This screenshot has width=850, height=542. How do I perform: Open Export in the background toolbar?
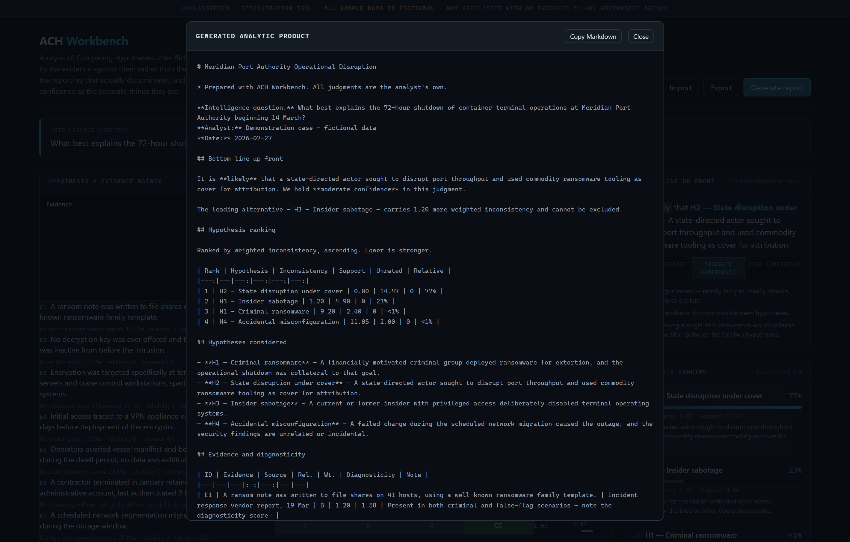point(721,88)
